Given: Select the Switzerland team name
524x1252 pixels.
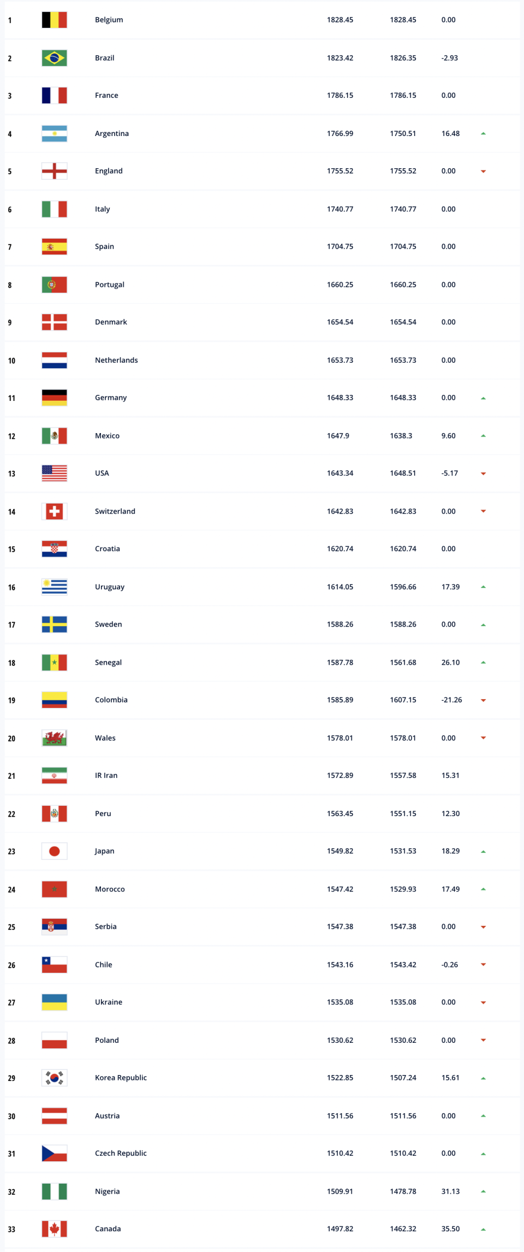Looking at the screenshot, I should (x=115, y=511).
